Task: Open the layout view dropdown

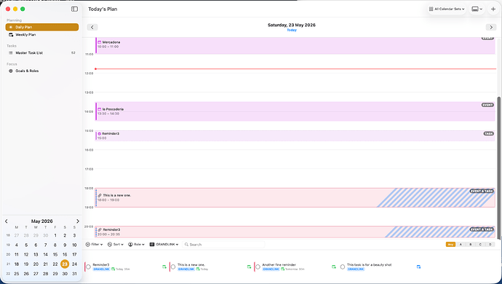Action: point(477,9)
